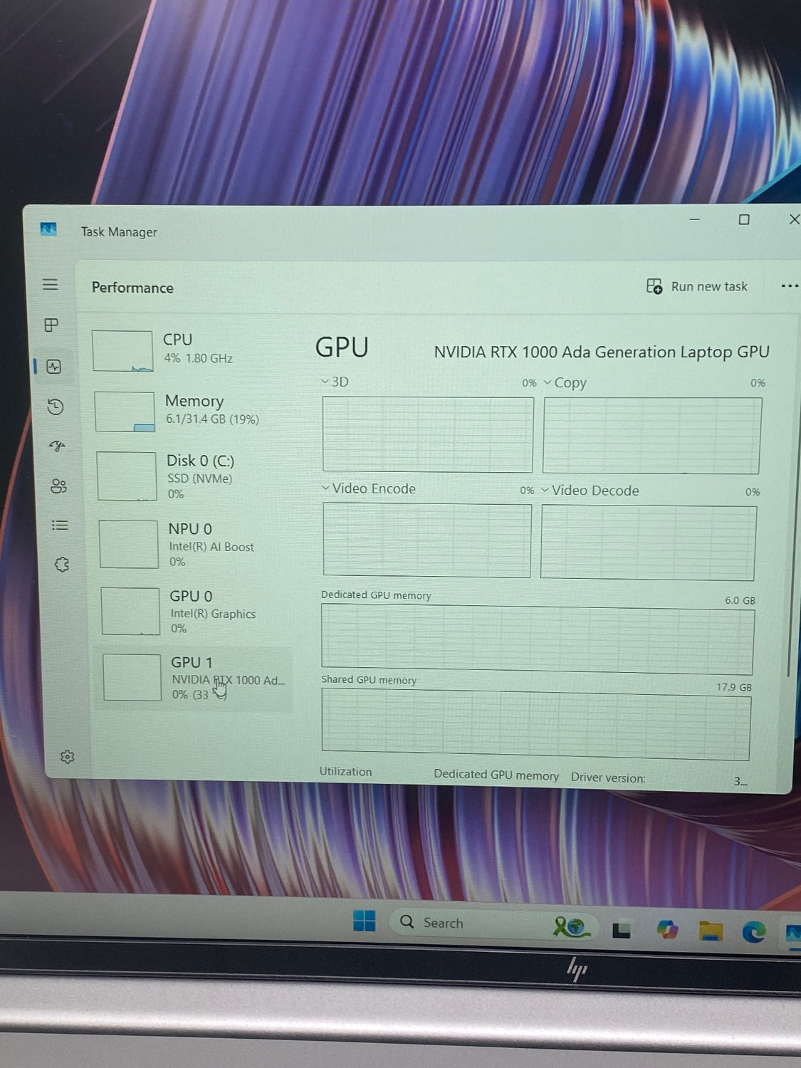Image resolution: width=801 pixels, height=1068 pixels.
Task: Click the Windows taskbar Search box
Action: [x=443, y=923]
